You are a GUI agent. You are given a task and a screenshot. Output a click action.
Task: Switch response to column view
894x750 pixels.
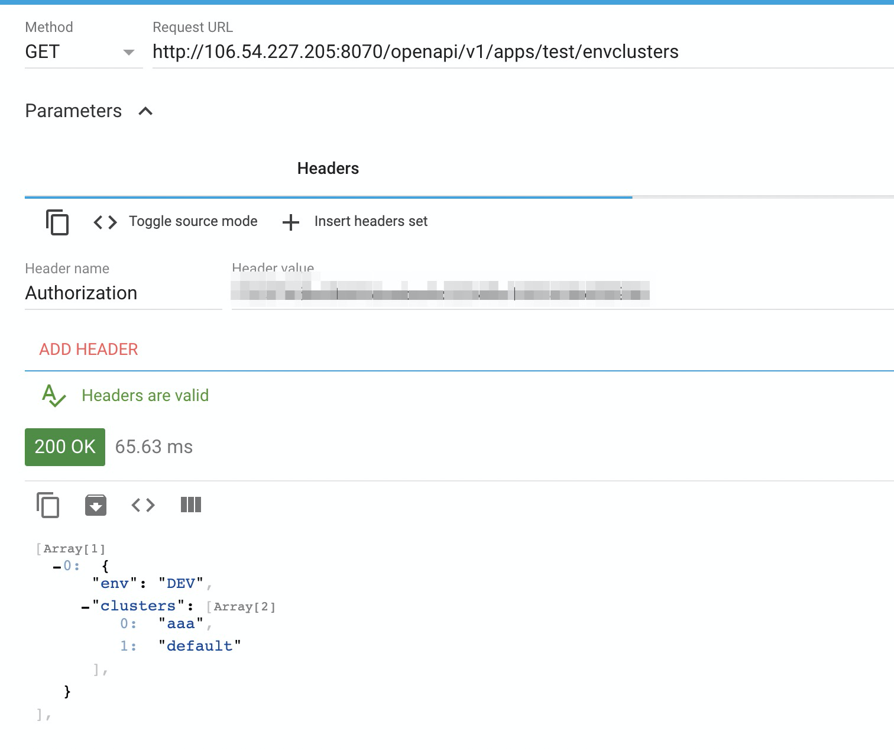click(190, 505)
